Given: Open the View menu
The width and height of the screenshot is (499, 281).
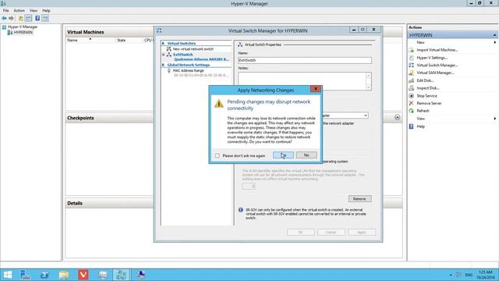Looking at the screenshot, I should (x=34, y=10).
